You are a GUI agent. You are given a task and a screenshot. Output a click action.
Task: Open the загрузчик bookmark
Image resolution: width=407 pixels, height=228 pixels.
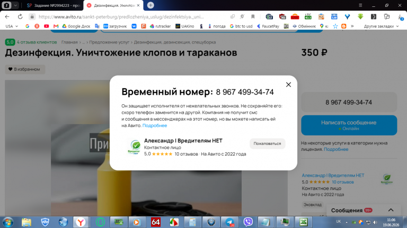click(x=115, y=26)
